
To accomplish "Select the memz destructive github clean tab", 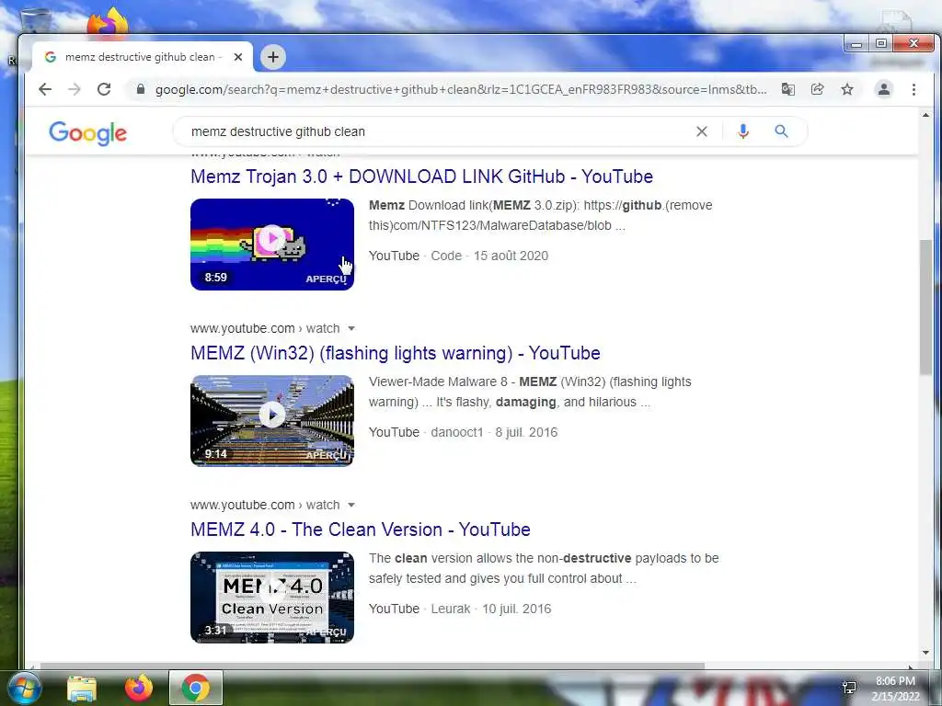I will (143, 57).
